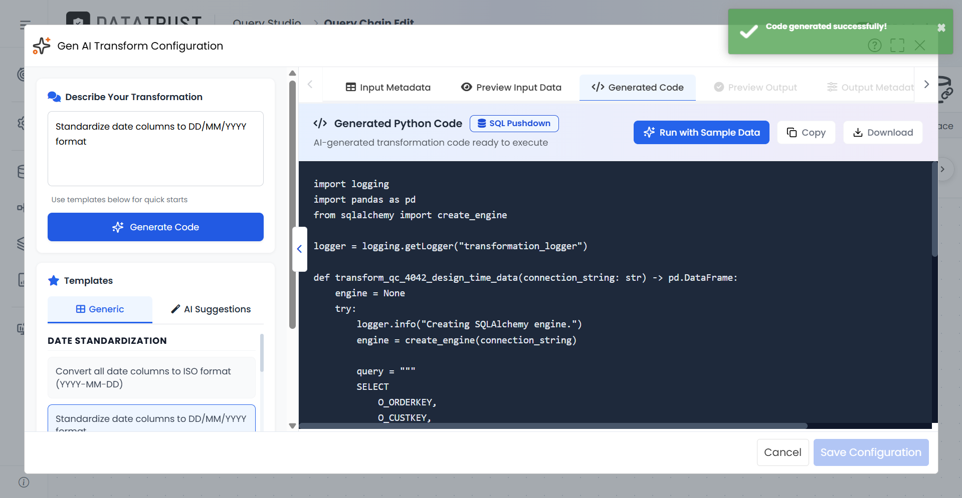Image resolution: width=962 pixels, height=498 pixels.
Task: Click the code area horizontal scrollbar
Action: click(x=553, y=426)
